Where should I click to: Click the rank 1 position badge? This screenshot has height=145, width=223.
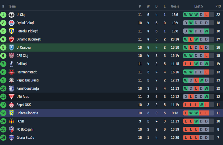tap(3, 15)
